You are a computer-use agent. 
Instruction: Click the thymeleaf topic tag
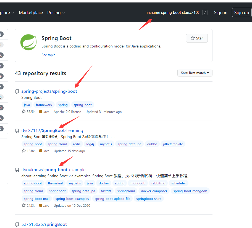(56, 183)
